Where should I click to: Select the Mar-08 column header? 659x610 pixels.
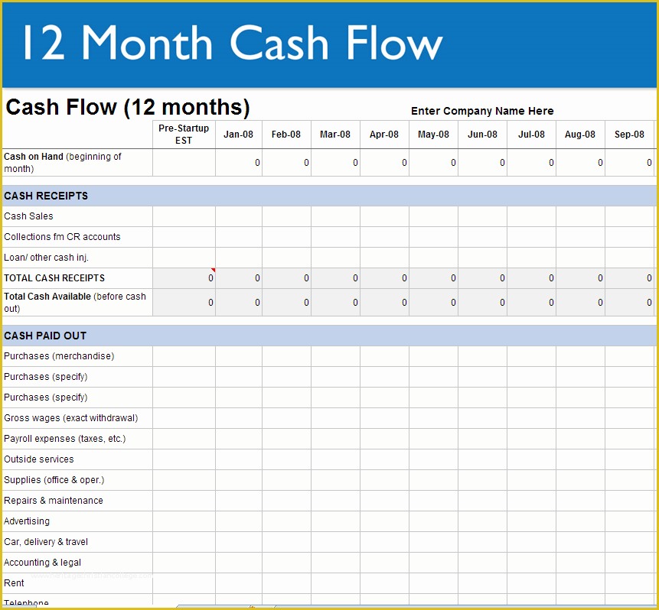335,135
